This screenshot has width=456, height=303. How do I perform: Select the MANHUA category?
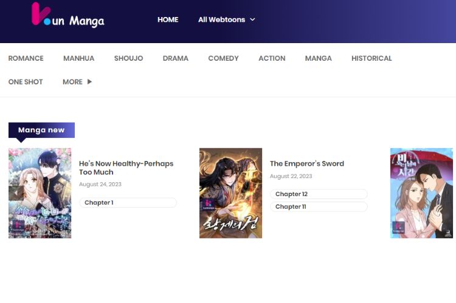[x=79, y=58]
